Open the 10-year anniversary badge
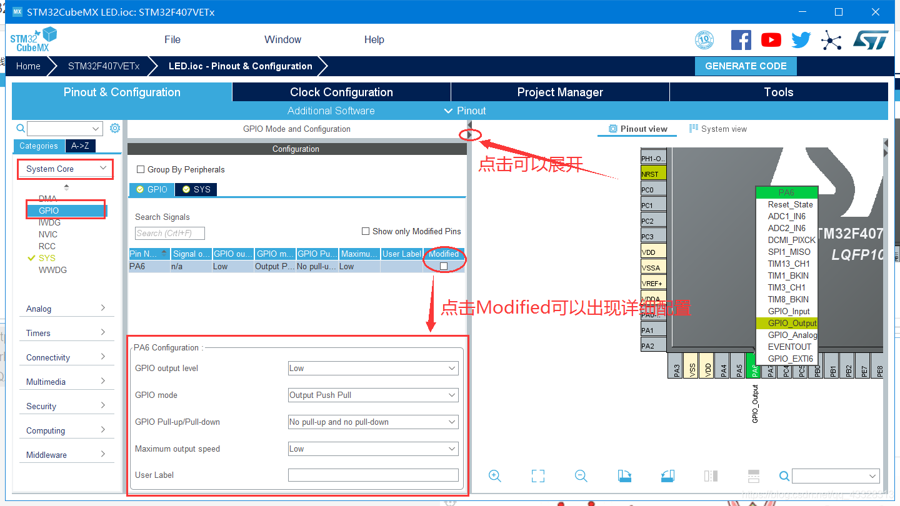 click(x=704, y=41)
